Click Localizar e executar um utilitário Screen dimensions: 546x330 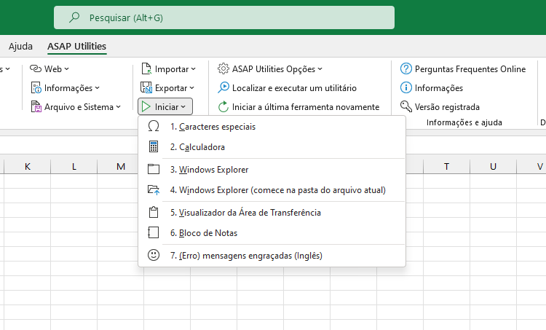(288, 88)
